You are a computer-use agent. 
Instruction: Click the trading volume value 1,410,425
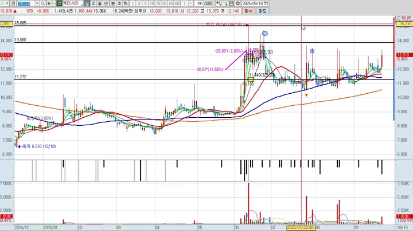click(x=64, y=11)
